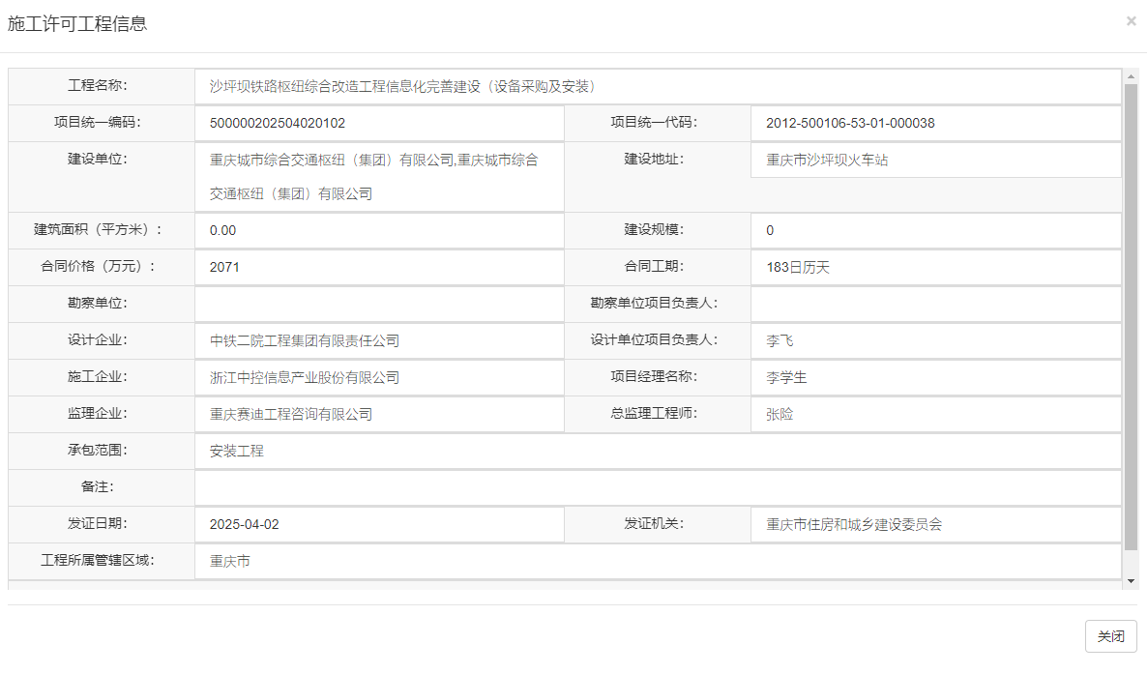
Task: Open the 安装工程 contract scope link
Action: click(x=235, y=451)
